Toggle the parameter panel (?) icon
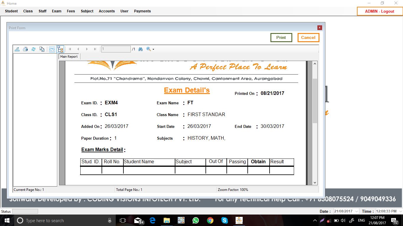Screen dimensions: 403x226 click(x=52, y=49)
